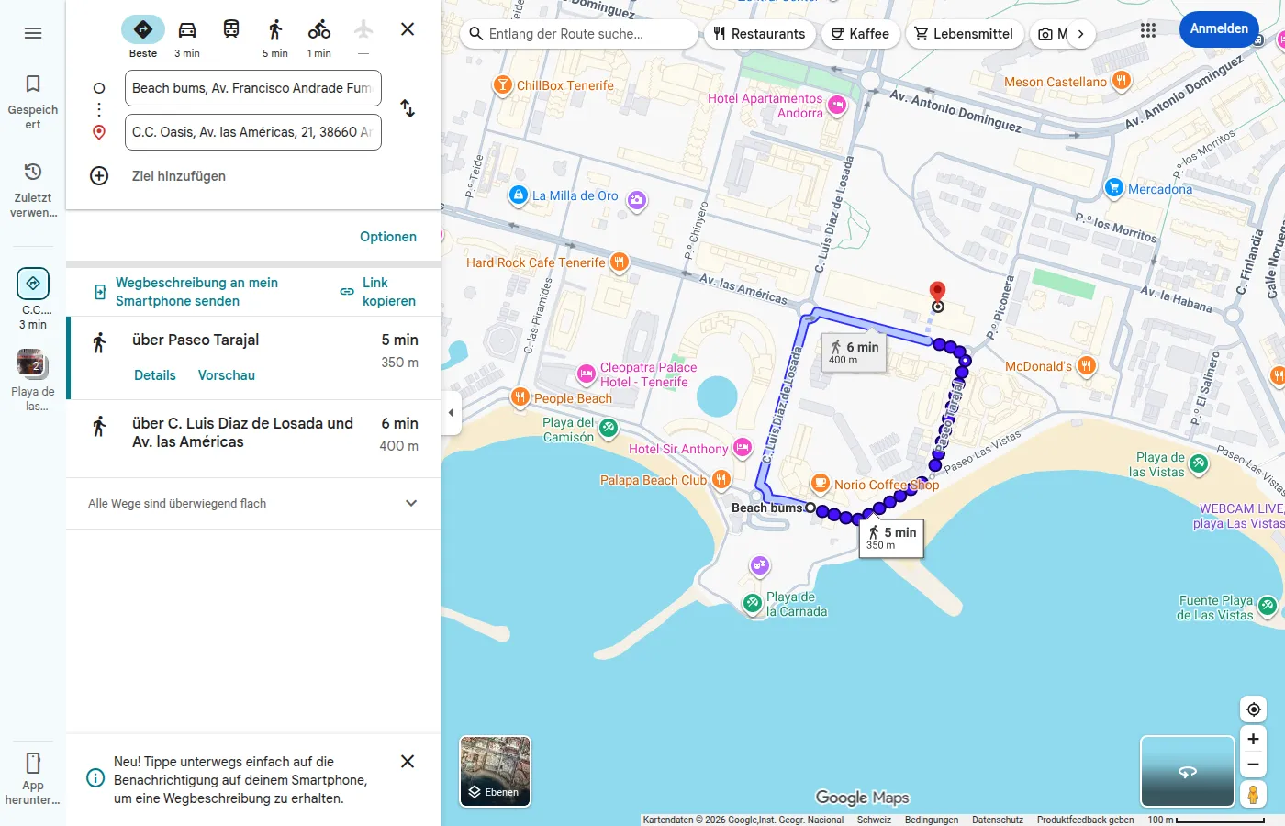
Task: Select Beste travel mode
Action: 143,38
